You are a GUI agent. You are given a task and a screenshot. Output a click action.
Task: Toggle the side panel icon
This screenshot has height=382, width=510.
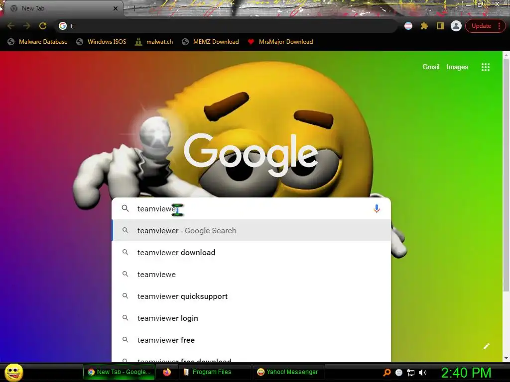click(440, 26)
